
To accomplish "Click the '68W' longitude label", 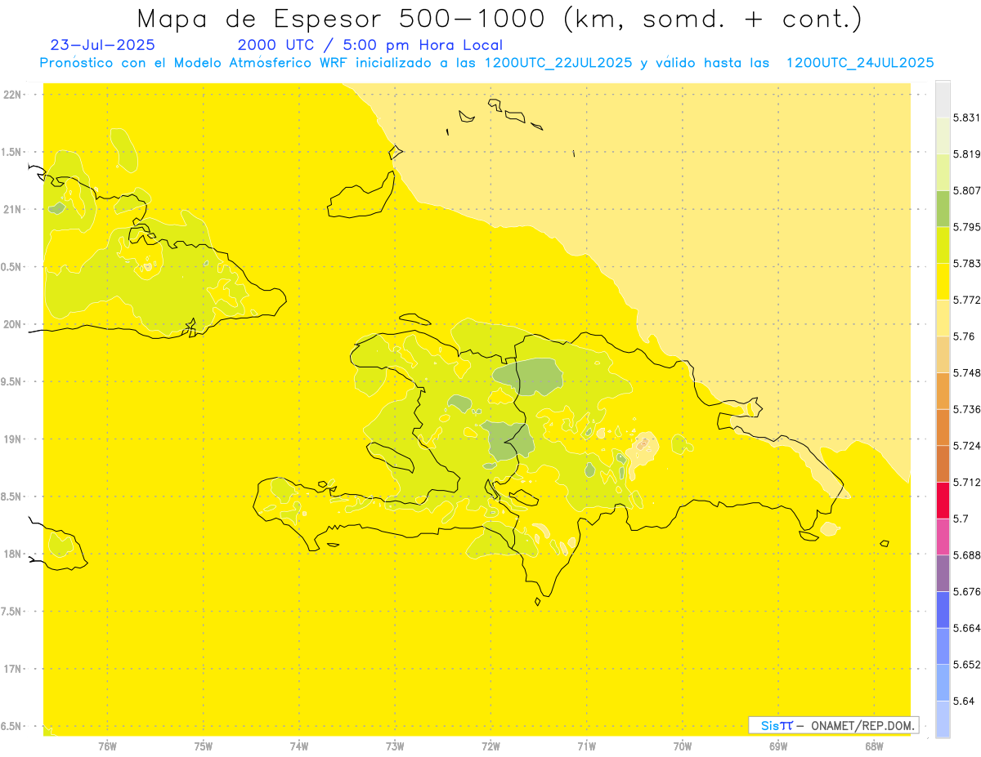I will coord(874,746).
